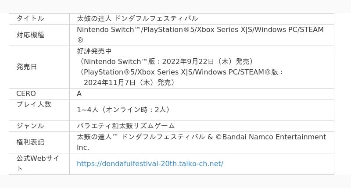Click the 権利表記 row label
This screenshot has height=188, width=351.
(x=30, y=142)
